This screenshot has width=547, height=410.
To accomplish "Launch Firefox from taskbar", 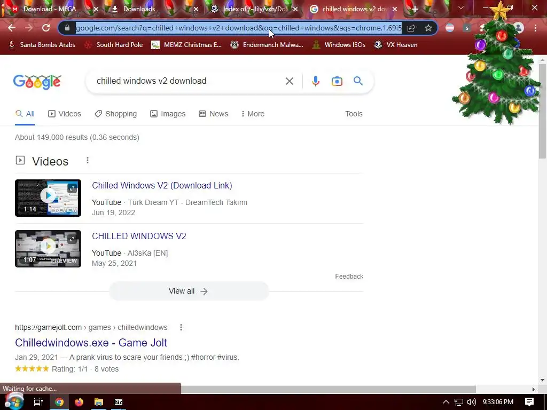I will click(x=79, y=402).
